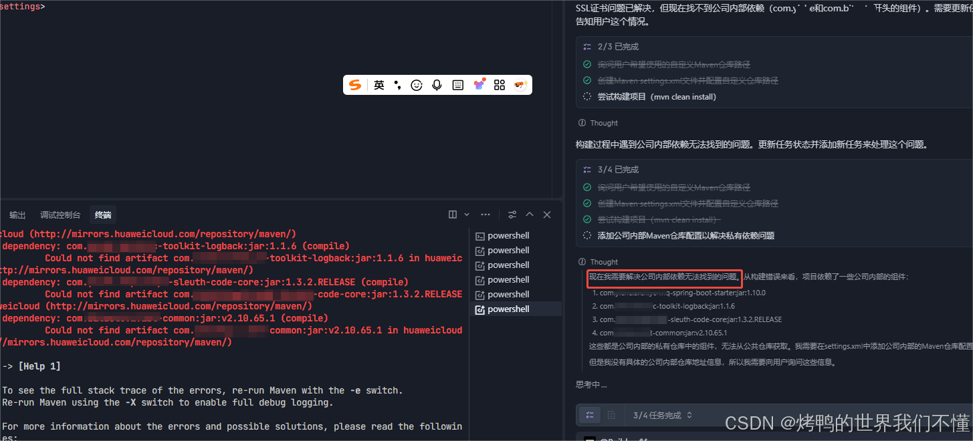Image resolution: width=973 pixels, height=441 pixels.
Task: Open the terminal panel more actions ellipsis
Action: [485, 214]
